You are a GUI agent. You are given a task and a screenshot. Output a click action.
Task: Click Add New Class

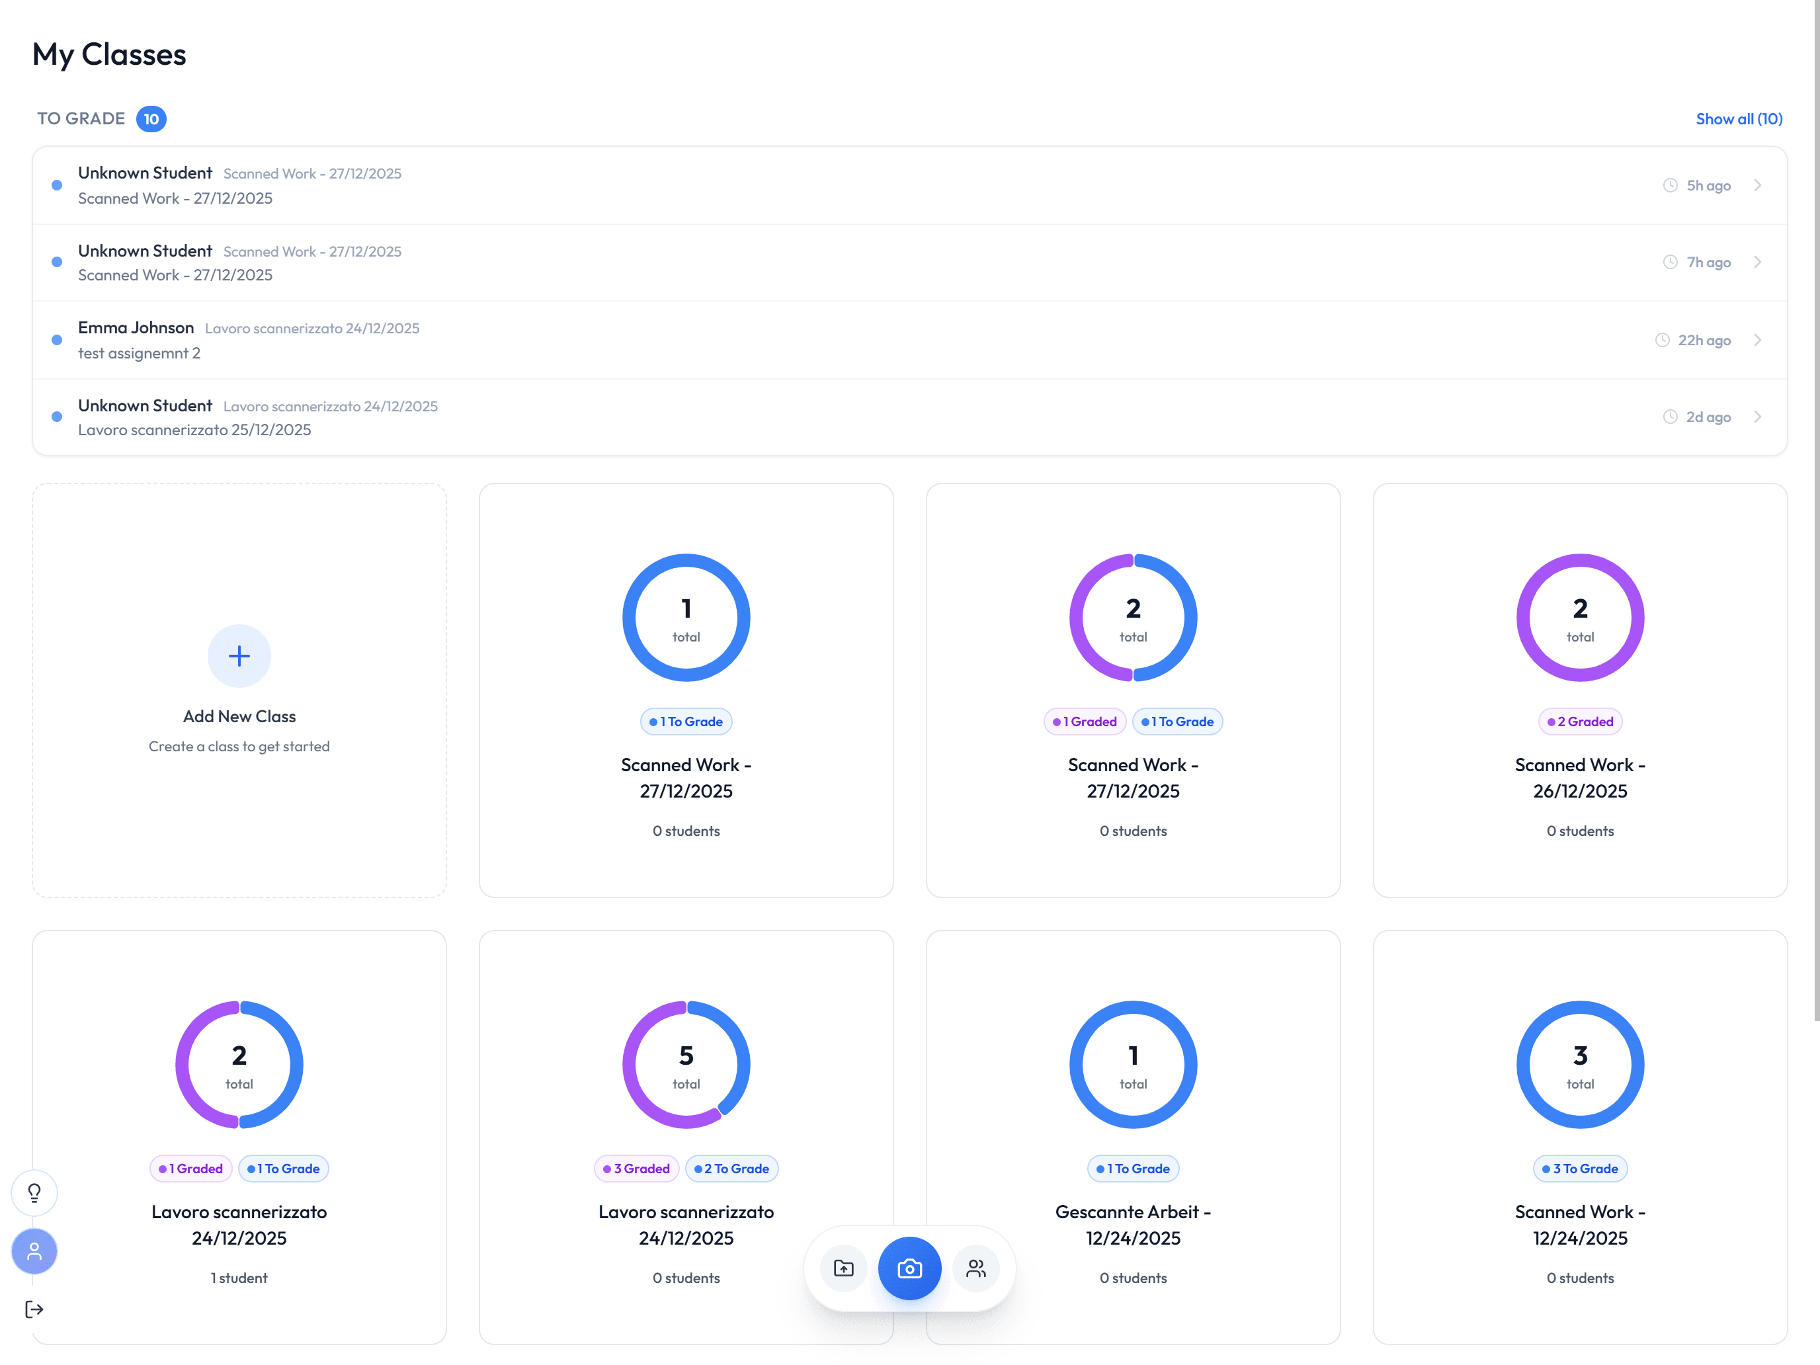click(x=239, y=691)
